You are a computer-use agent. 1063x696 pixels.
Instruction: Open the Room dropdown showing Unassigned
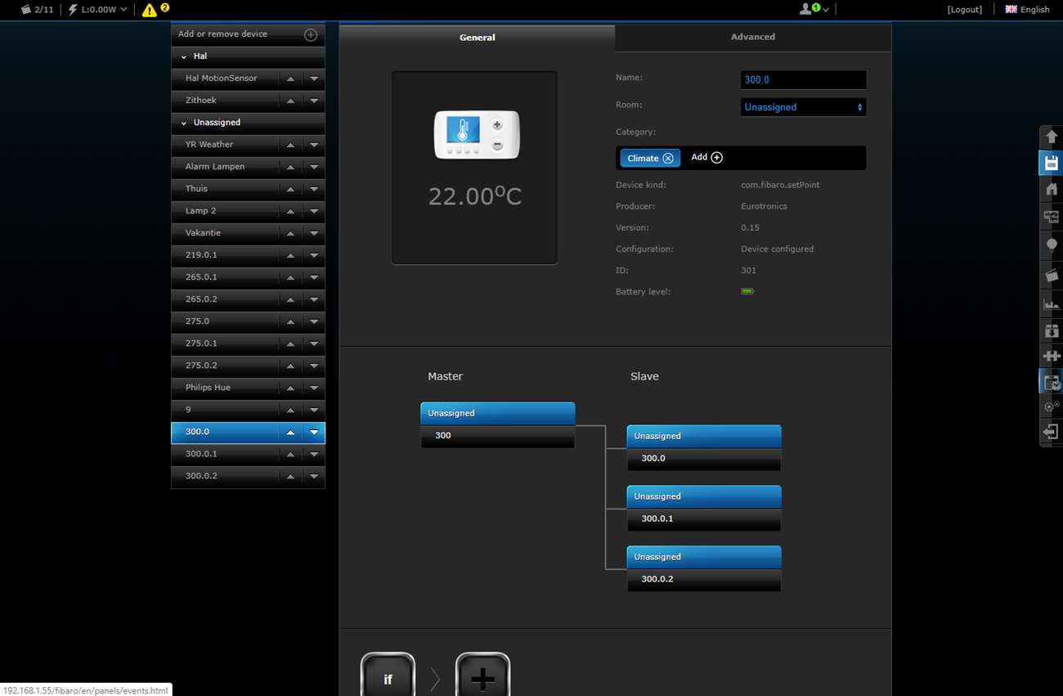(802, 107)
